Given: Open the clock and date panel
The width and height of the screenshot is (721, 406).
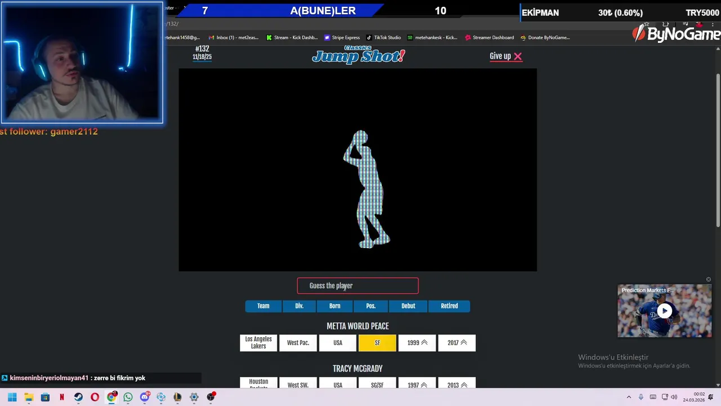Looking at the screenshot, I should tap(694, 397).
